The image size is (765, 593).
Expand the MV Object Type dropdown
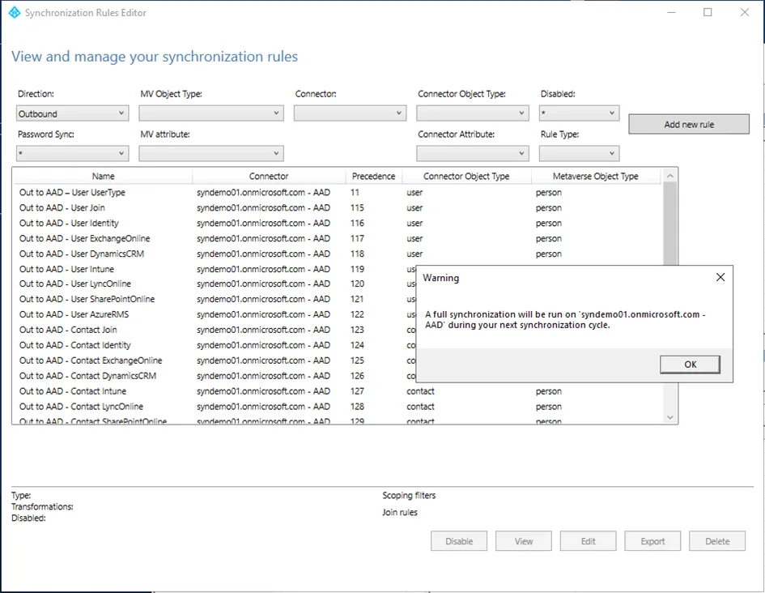210,113
